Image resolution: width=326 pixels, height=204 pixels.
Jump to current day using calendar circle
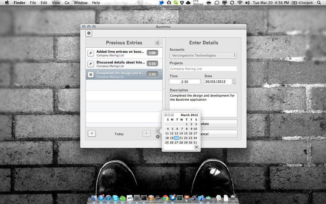169,115
